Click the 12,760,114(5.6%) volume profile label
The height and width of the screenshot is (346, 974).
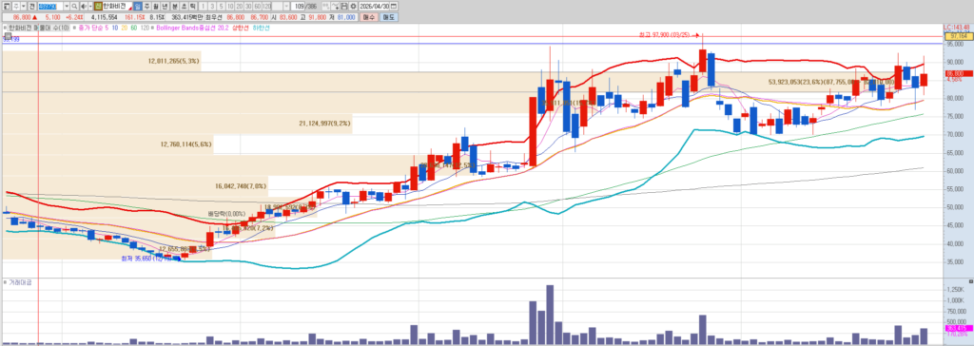tap(185, 144)
